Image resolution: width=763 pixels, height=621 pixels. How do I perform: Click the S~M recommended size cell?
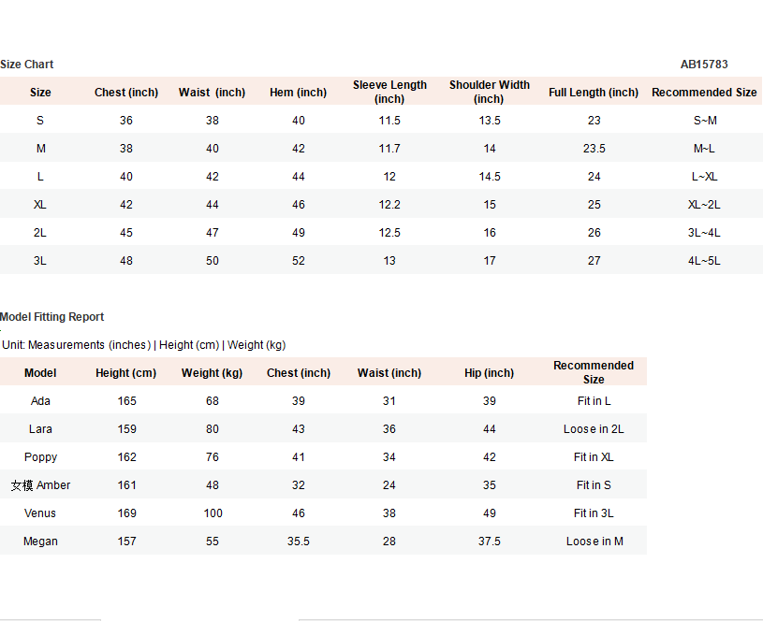coord(704,121)
